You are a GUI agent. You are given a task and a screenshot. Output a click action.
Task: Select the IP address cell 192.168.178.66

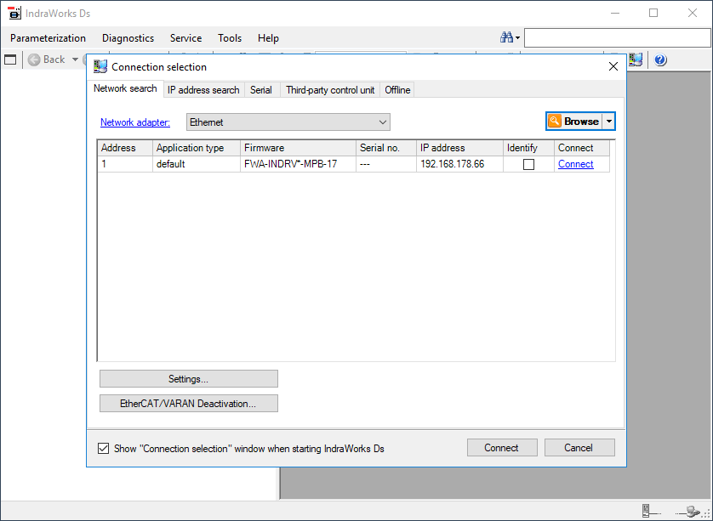460,164
